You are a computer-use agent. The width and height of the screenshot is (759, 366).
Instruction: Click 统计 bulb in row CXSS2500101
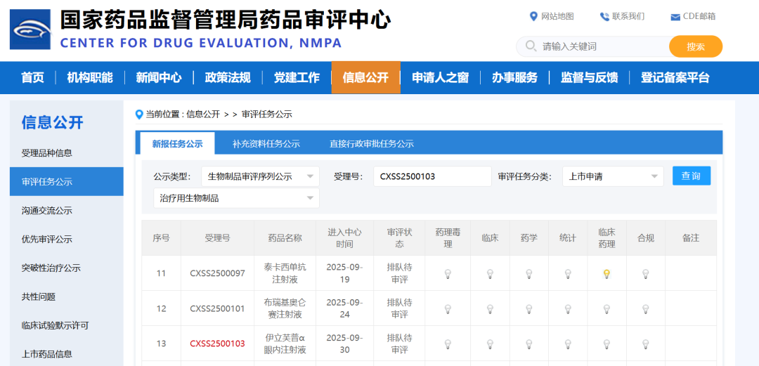(x=568, y=309)
